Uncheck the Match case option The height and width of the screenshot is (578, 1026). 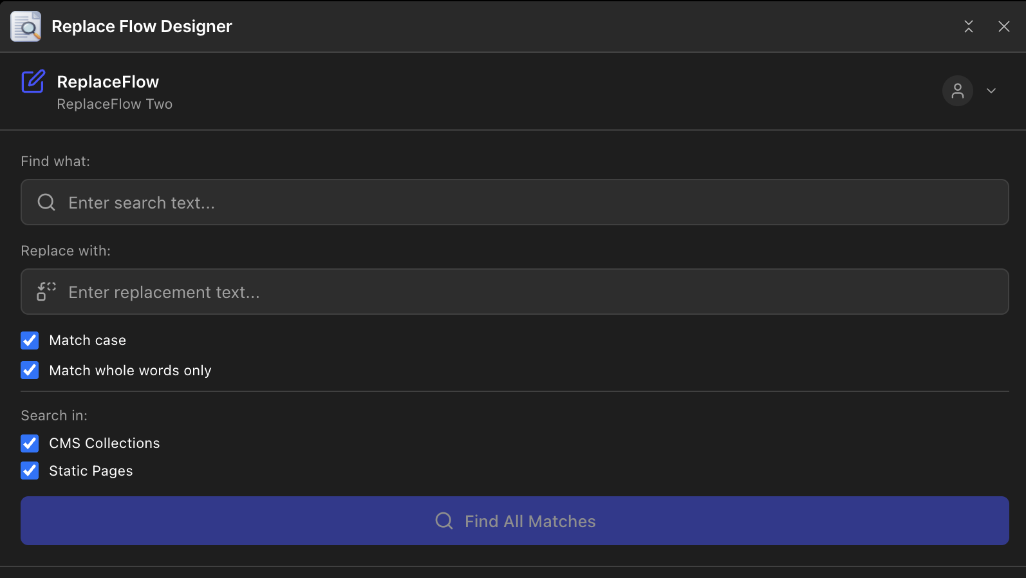tap(30, 340)
